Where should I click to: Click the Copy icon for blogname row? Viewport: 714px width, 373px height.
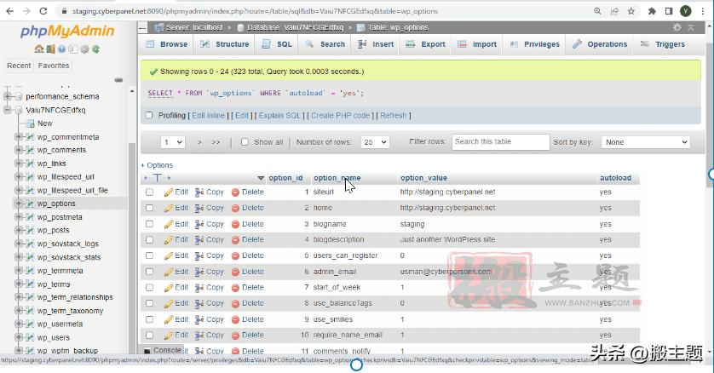[199, 224]
